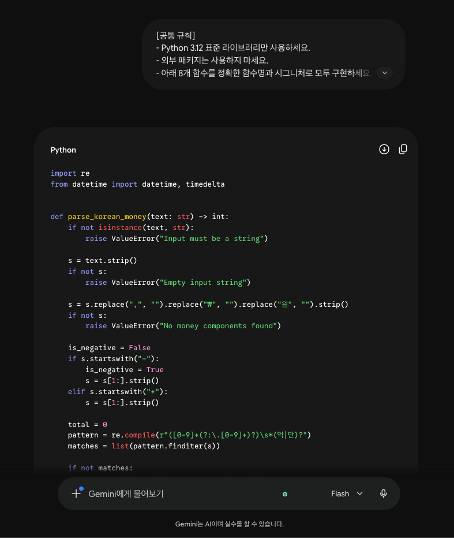Viewport: 454px width, 538px height.
Task: Click the 'Empty input string' error line
Action: pyautogui.click(x=168, y=283)
